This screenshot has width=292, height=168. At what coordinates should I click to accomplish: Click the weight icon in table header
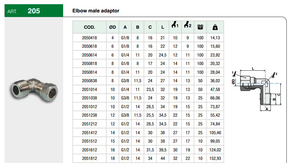tap(215, 27)
